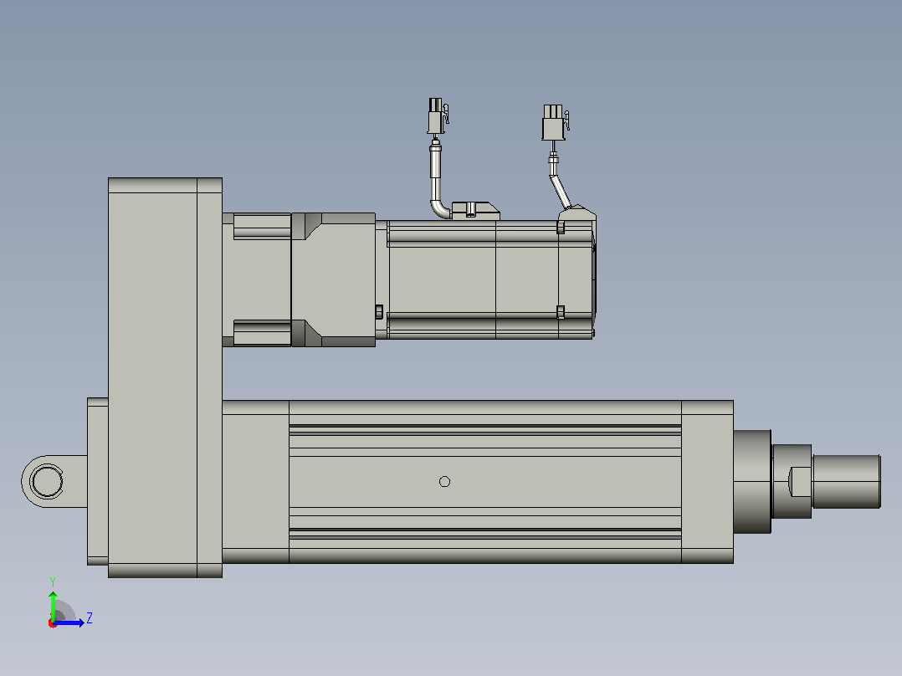902x676 pixels.
Task: Select the clevis mounting eye hole
Action: [x=47, y=482]
